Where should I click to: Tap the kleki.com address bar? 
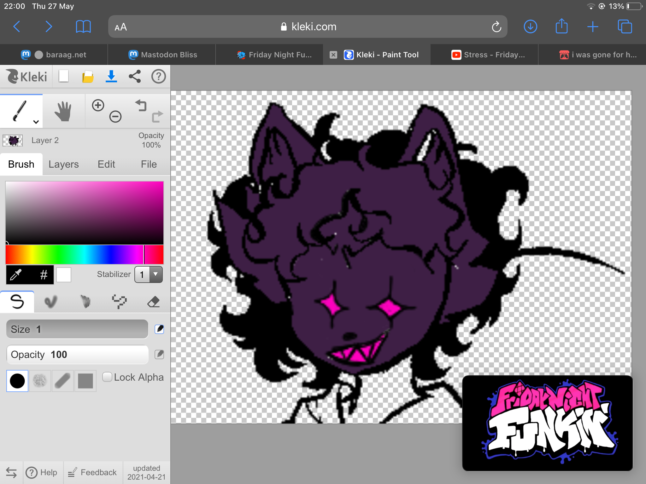point(308,27)
